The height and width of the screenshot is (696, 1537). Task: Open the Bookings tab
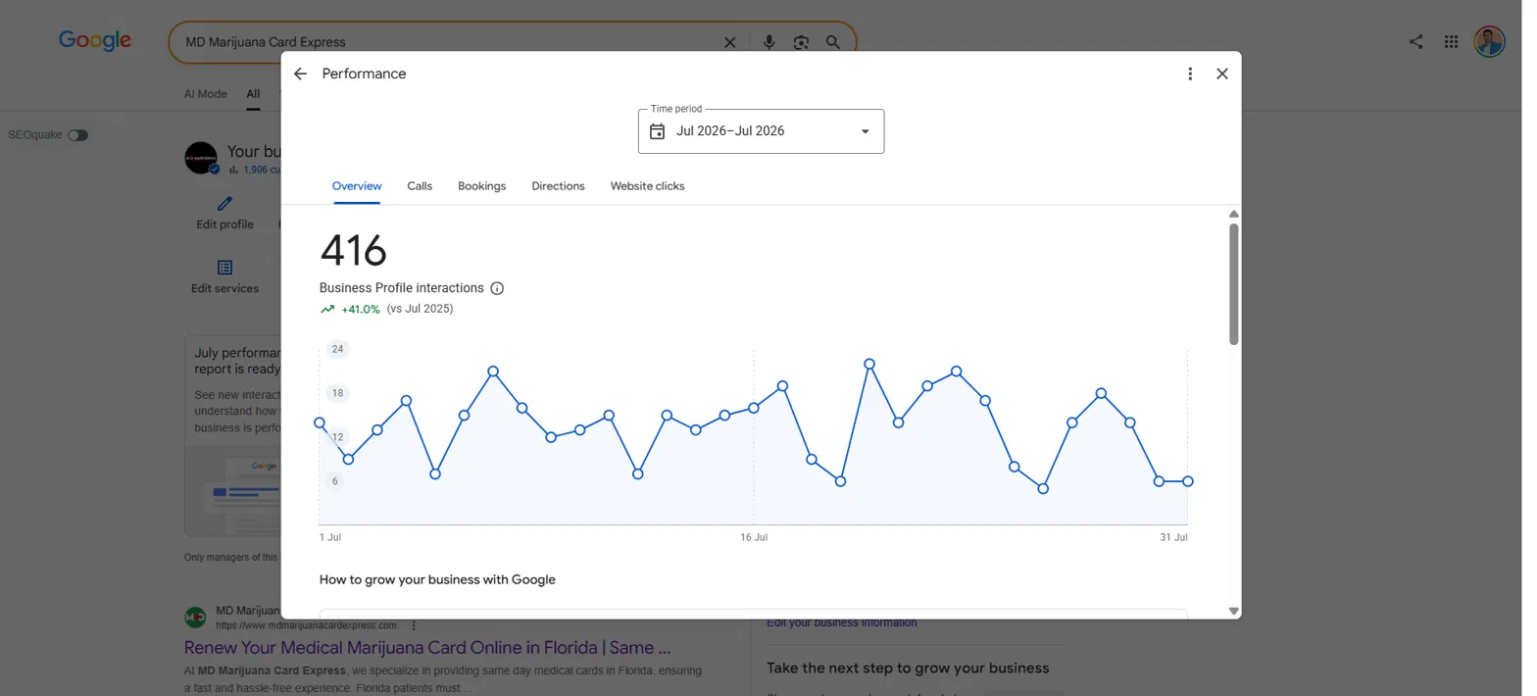pyautogui.click(x=481, y=186)
